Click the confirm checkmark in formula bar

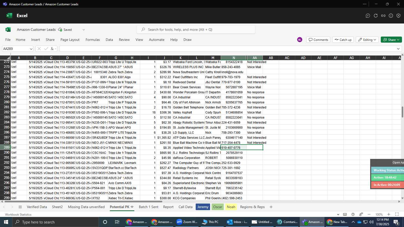point(46,49)
